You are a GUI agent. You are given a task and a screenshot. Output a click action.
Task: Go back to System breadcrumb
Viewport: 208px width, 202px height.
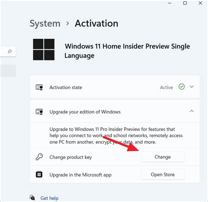coord(45,23)
